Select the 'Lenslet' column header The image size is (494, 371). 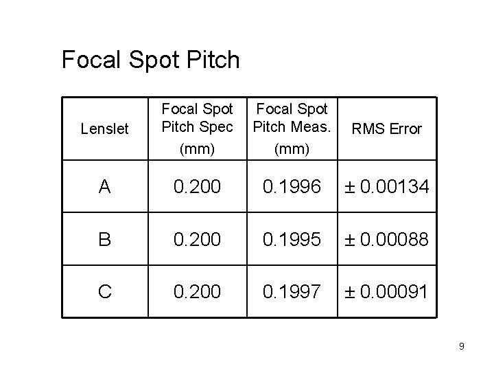(x=104, y=128)
